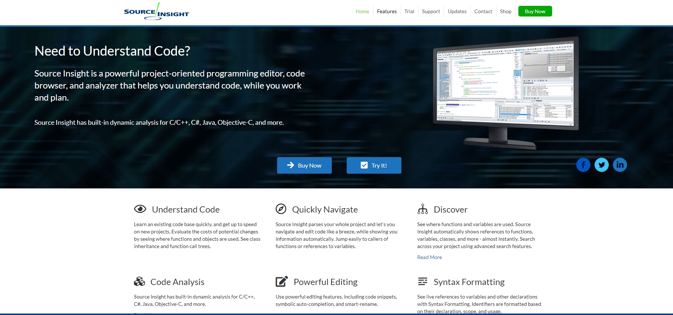Click the Syntax Formatting heading
The width and height of the screenshot is (673, 315).
pos(469,282)
